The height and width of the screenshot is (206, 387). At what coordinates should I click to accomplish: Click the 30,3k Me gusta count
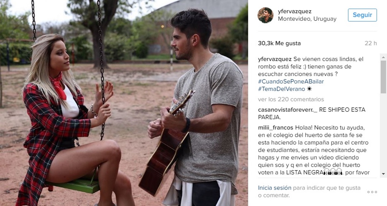click(x=279, y=43)
